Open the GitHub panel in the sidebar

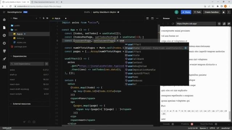coord(4,51)
